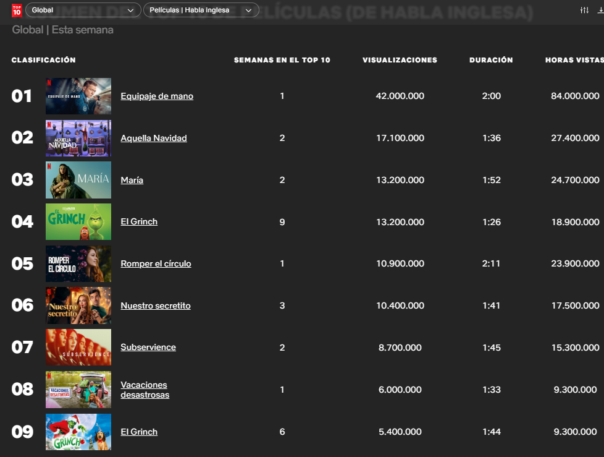Open the Romper el círculo link
The height and width of the screenshot is (457, 604).
156,264
